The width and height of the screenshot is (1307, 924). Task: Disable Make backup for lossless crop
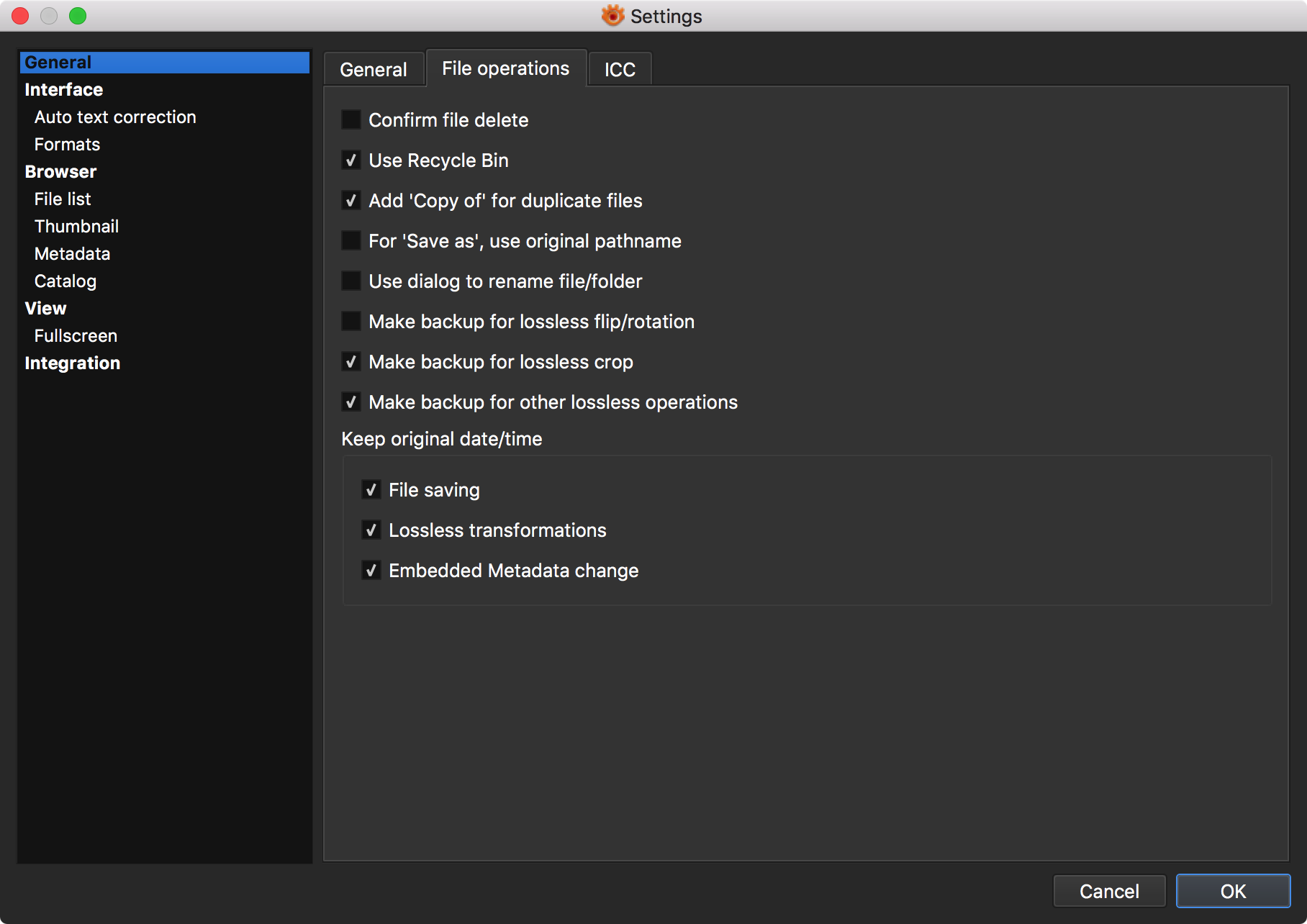tap(351, 362)
